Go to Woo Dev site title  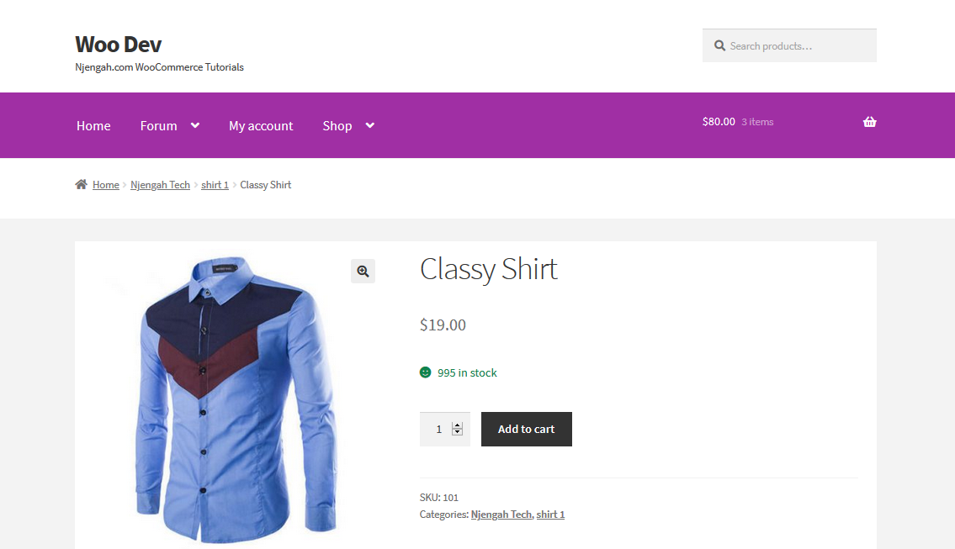click(x=119, y=44)
